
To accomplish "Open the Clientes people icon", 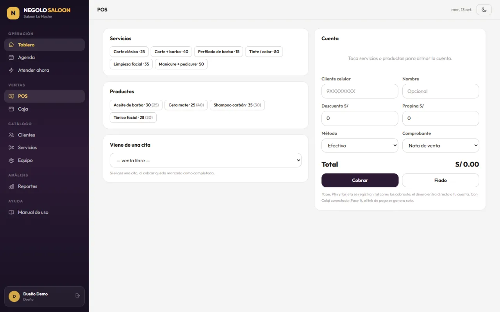I will point(11,135).
